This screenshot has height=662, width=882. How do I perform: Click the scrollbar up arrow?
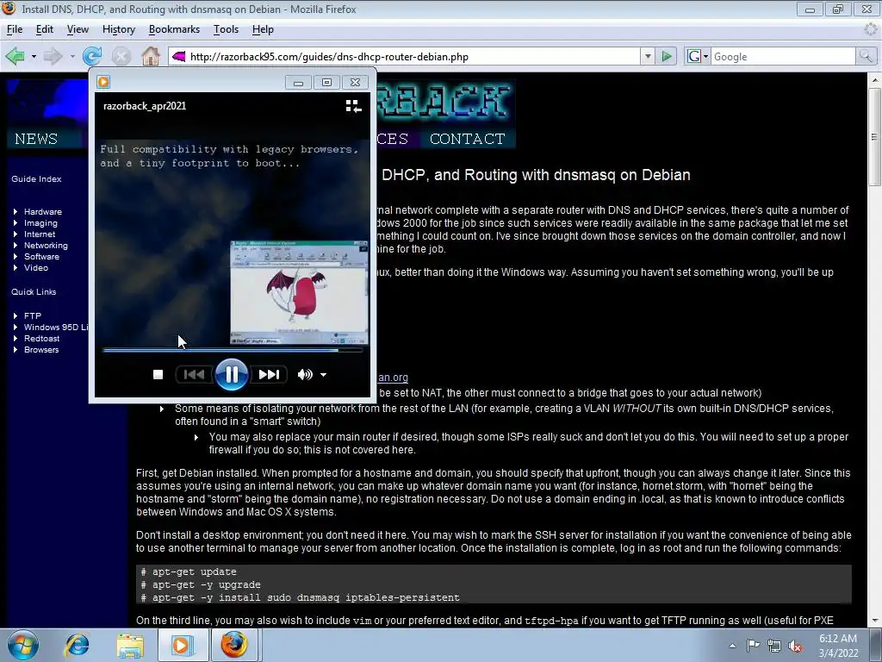point(874,80)
